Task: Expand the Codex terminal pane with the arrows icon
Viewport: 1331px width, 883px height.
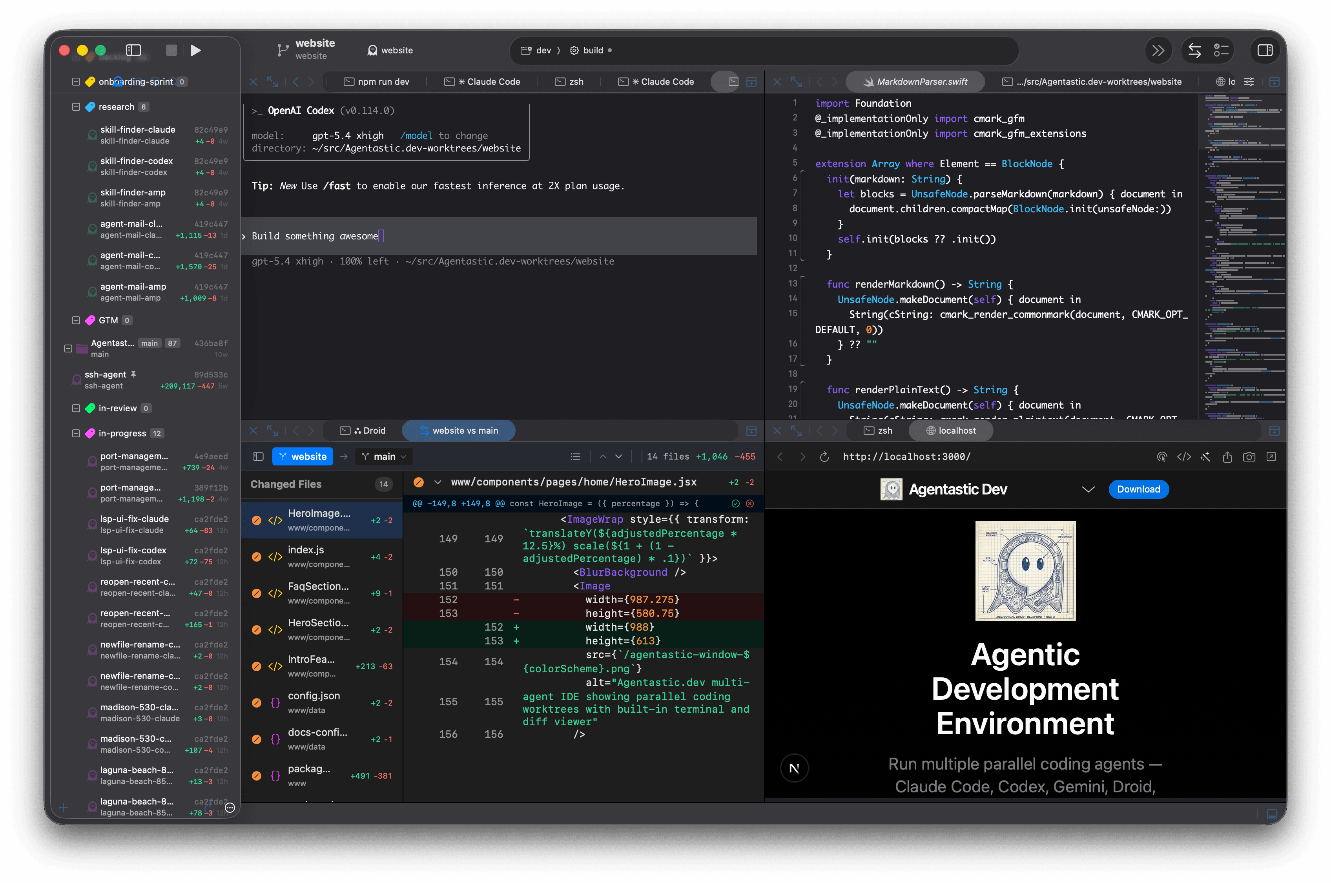Action: pyautogui.click(x=272, y=82)
